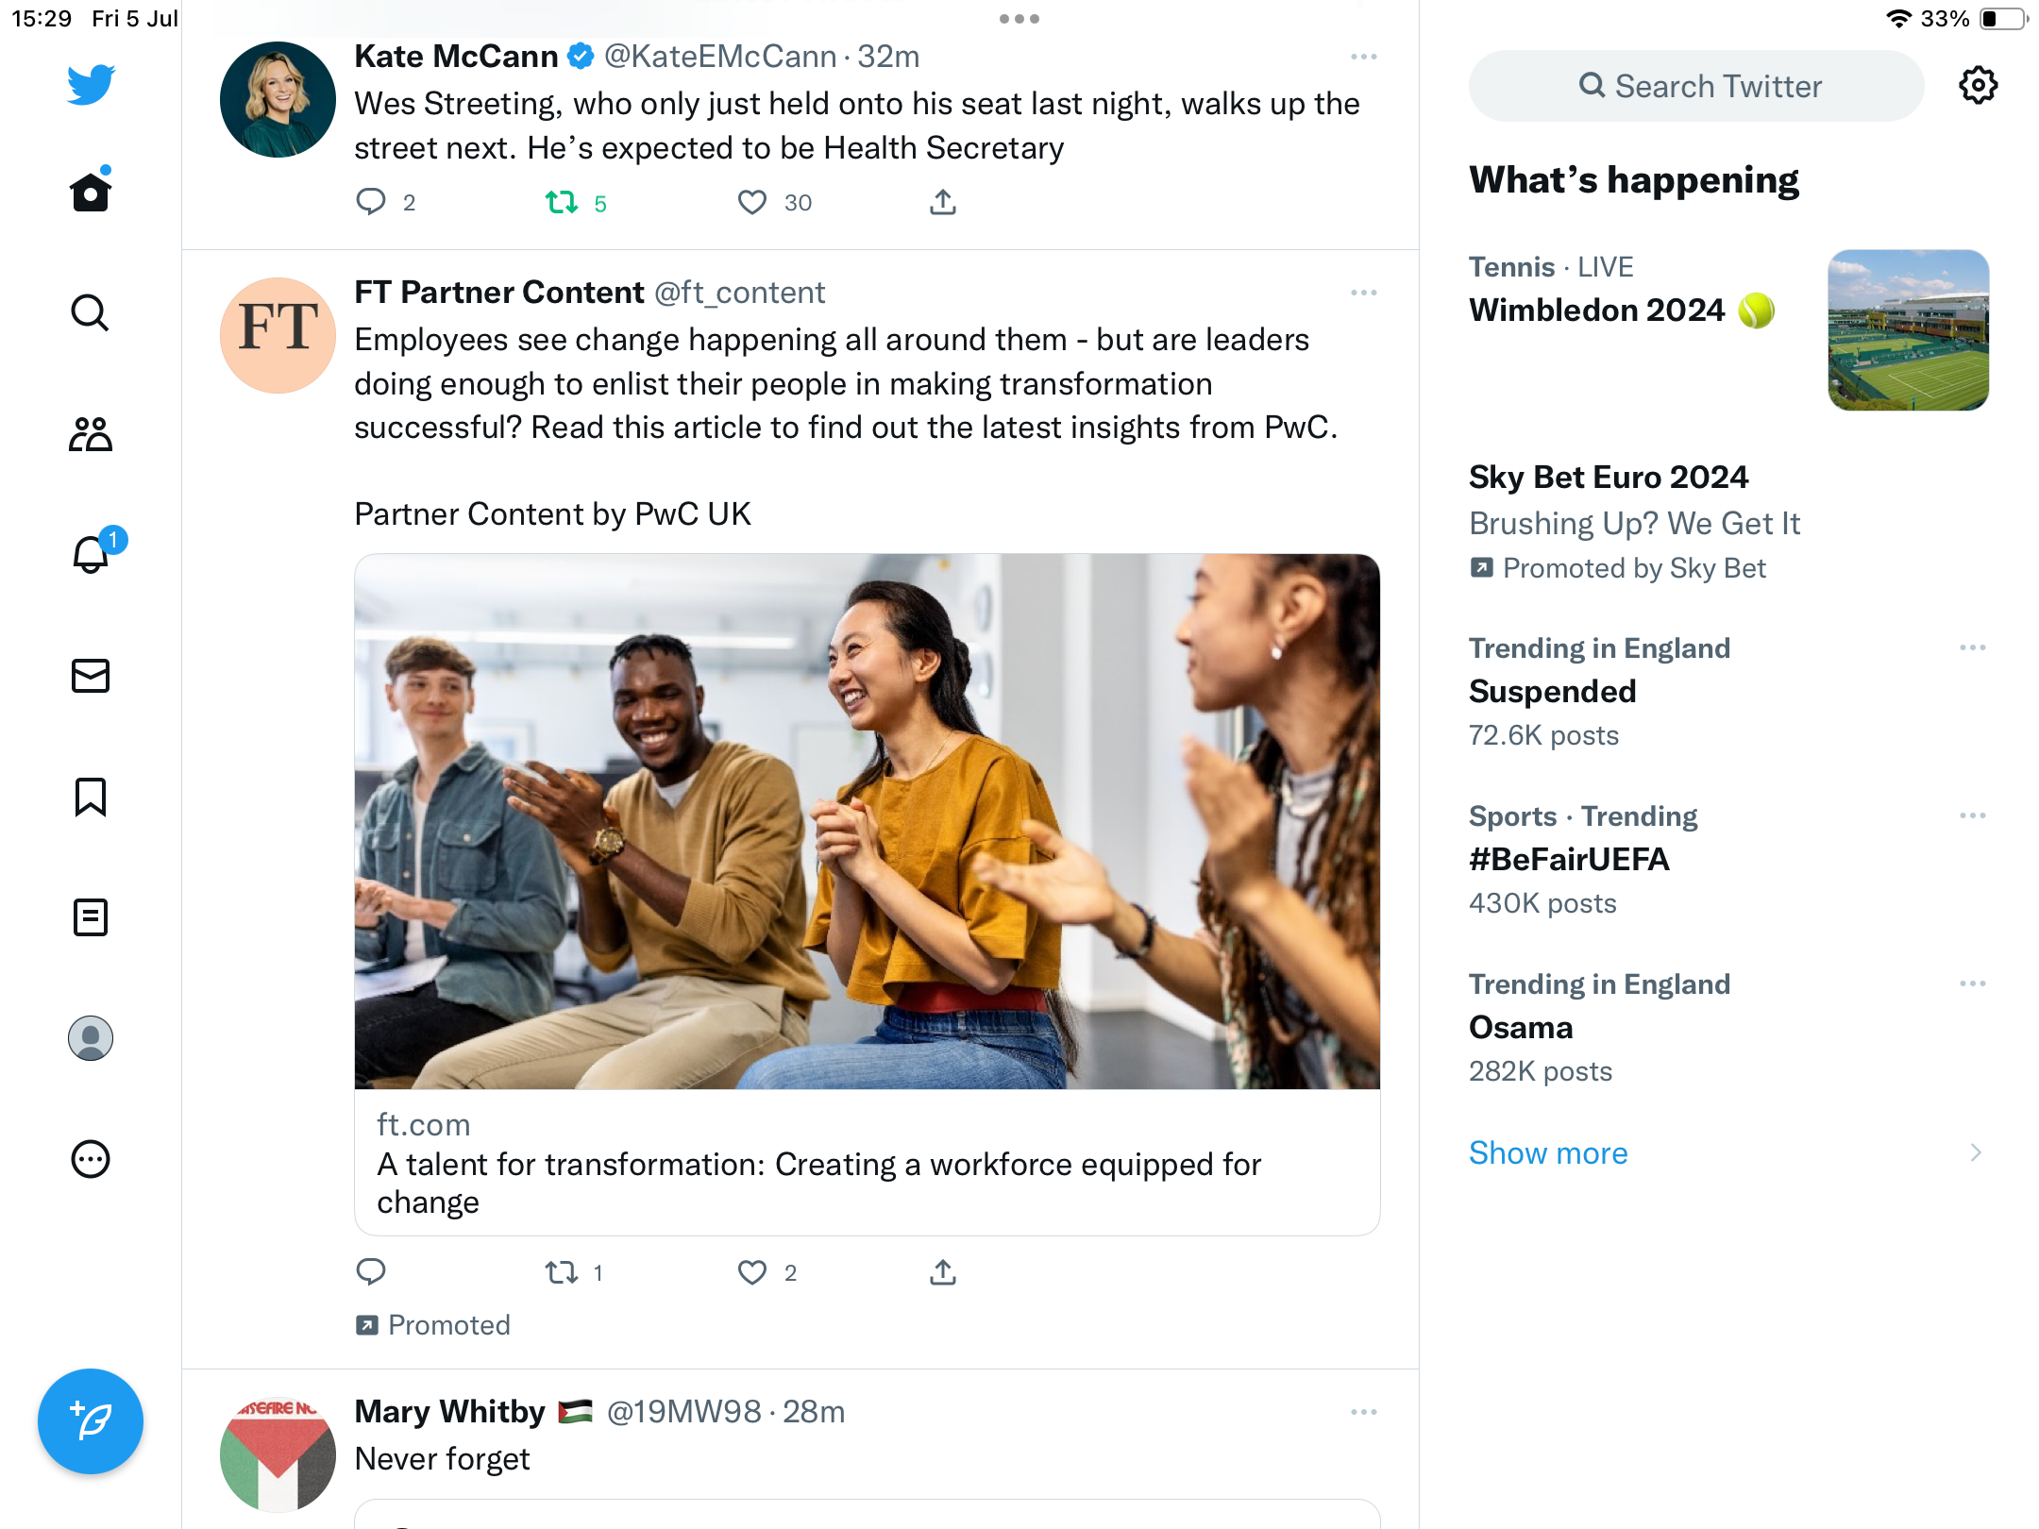Open the #BeFairUEFA trending topic
The height and width of the screenshot is (1529, 2039).
pos(1569,860)
